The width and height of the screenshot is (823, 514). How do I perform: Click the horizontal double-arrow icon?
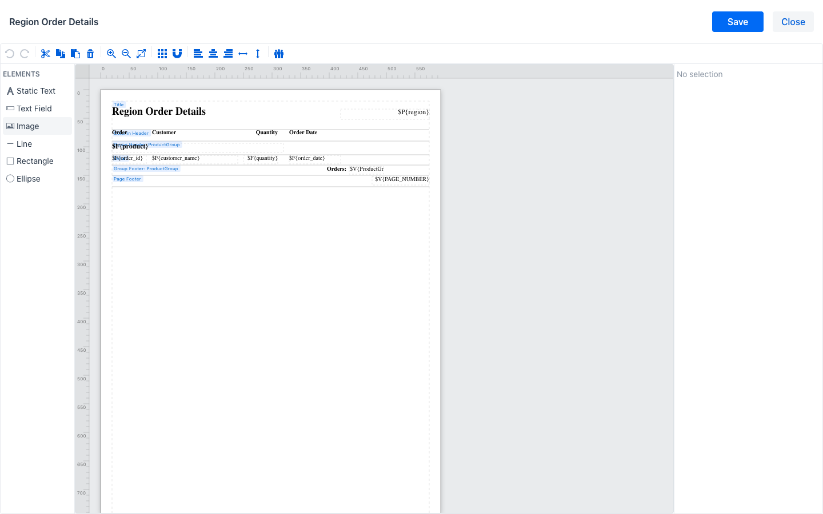243,54
